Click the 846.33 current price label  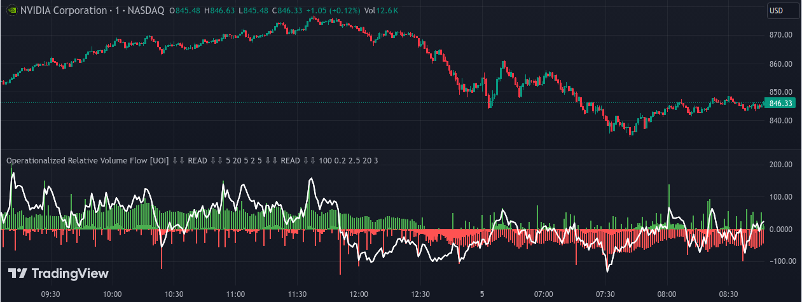point(780,103)
